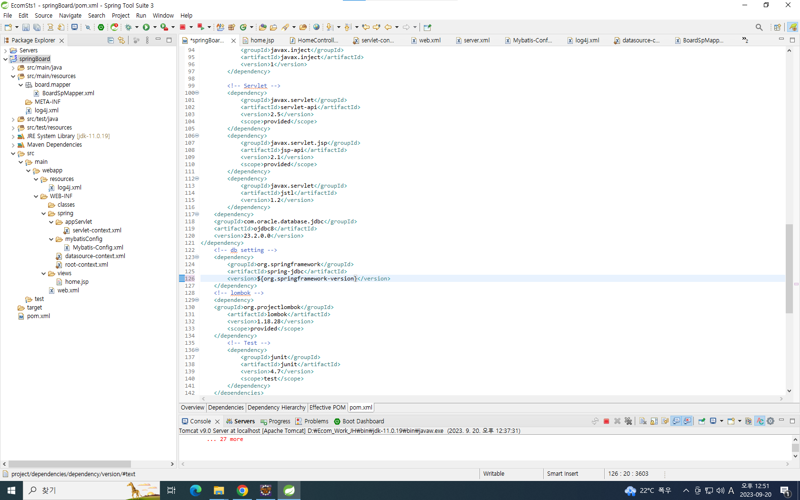
Task: Click the editor vertical scrollbar thumb
Action: point(789,269)
